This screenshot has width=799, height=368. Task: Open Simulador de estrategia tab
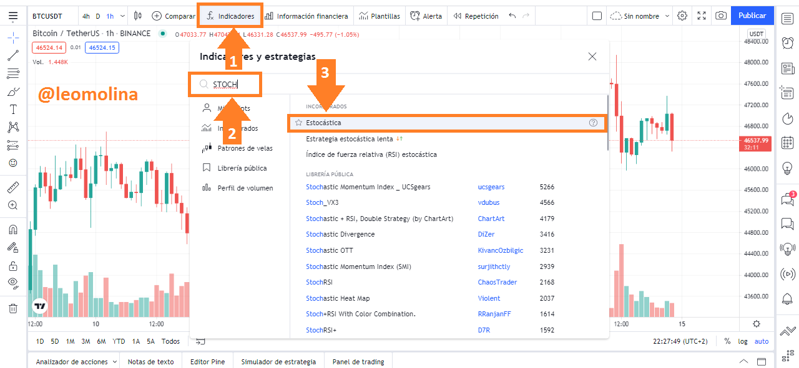tap(278, 362)
